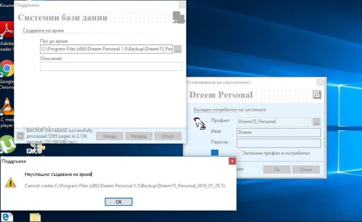Click Отказ in Dreem Personal login

coord(306,169)
